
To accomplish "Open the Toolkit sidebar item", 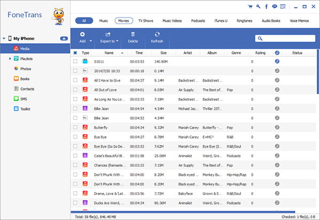I will (25, 109).
